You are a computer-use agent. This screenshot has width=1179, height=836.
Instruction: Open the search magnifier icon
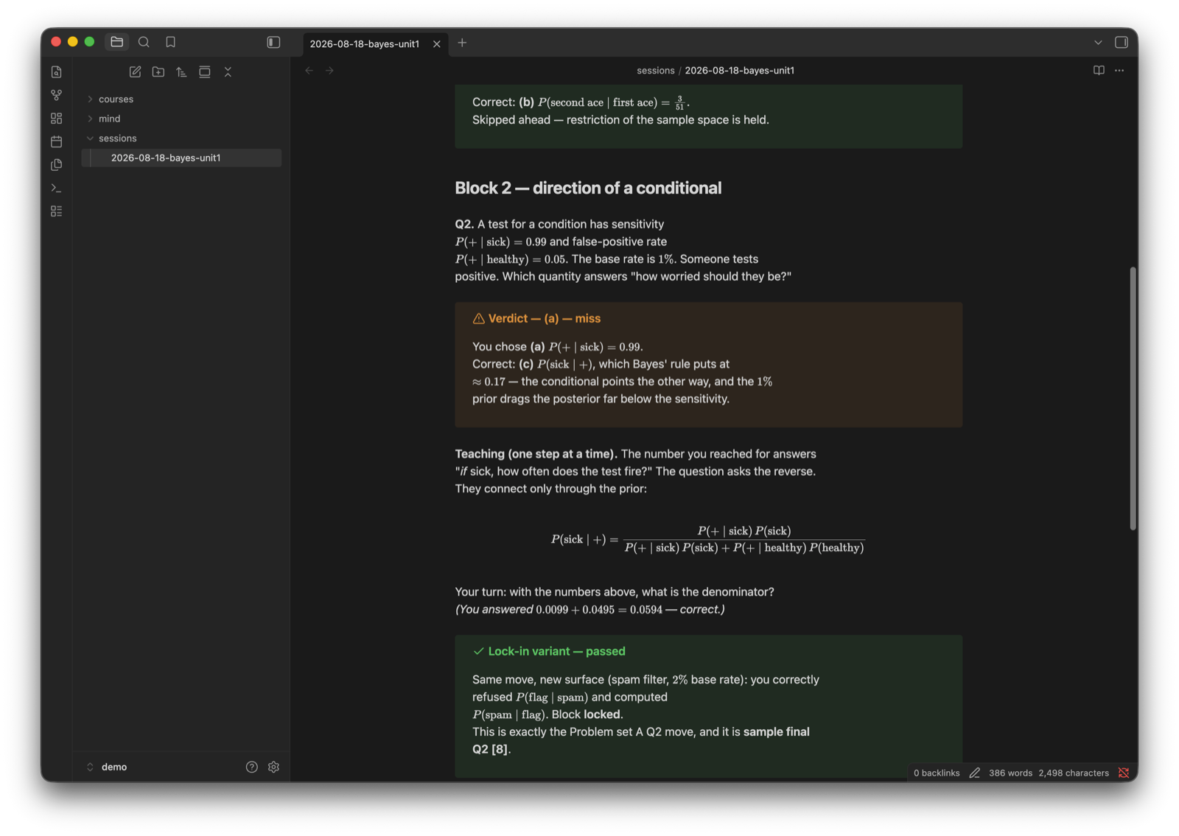(x=144, y=42)
